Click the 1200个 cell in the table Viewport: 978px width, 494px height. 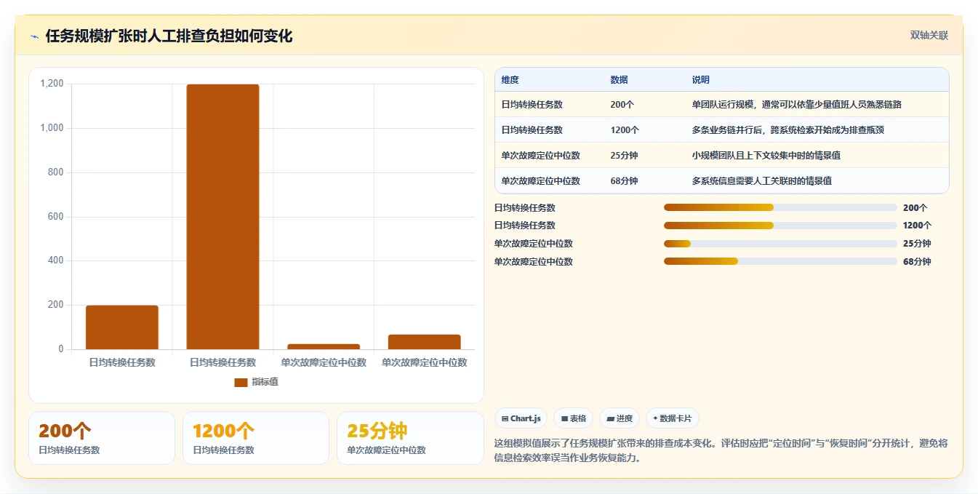(x=625, y=130)
